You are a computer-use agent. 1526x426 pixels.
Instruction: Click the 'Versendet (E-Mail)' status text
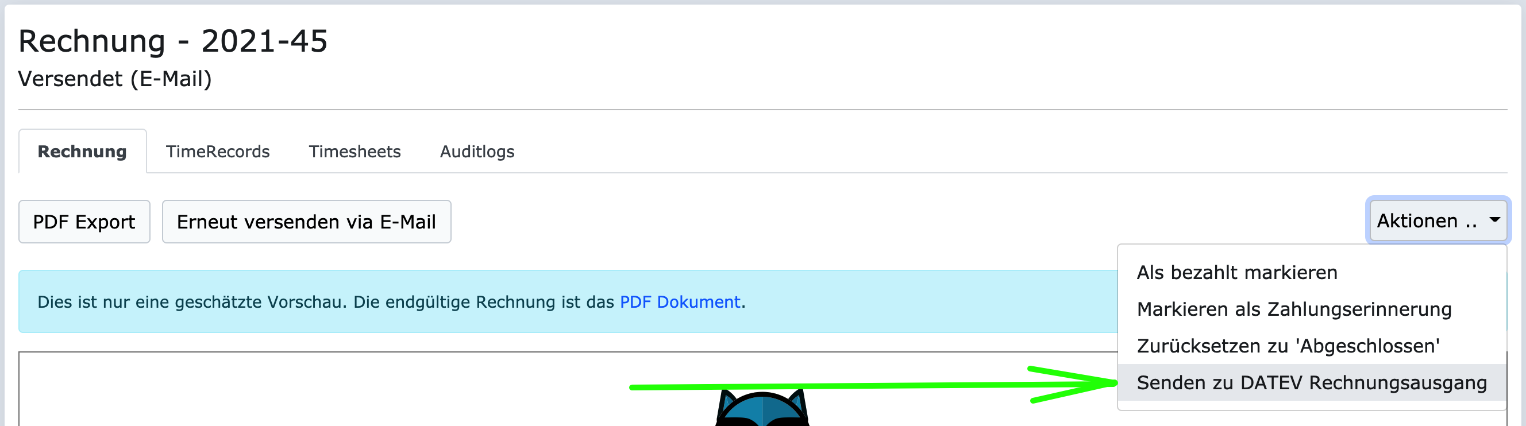(x=115, y=79)
